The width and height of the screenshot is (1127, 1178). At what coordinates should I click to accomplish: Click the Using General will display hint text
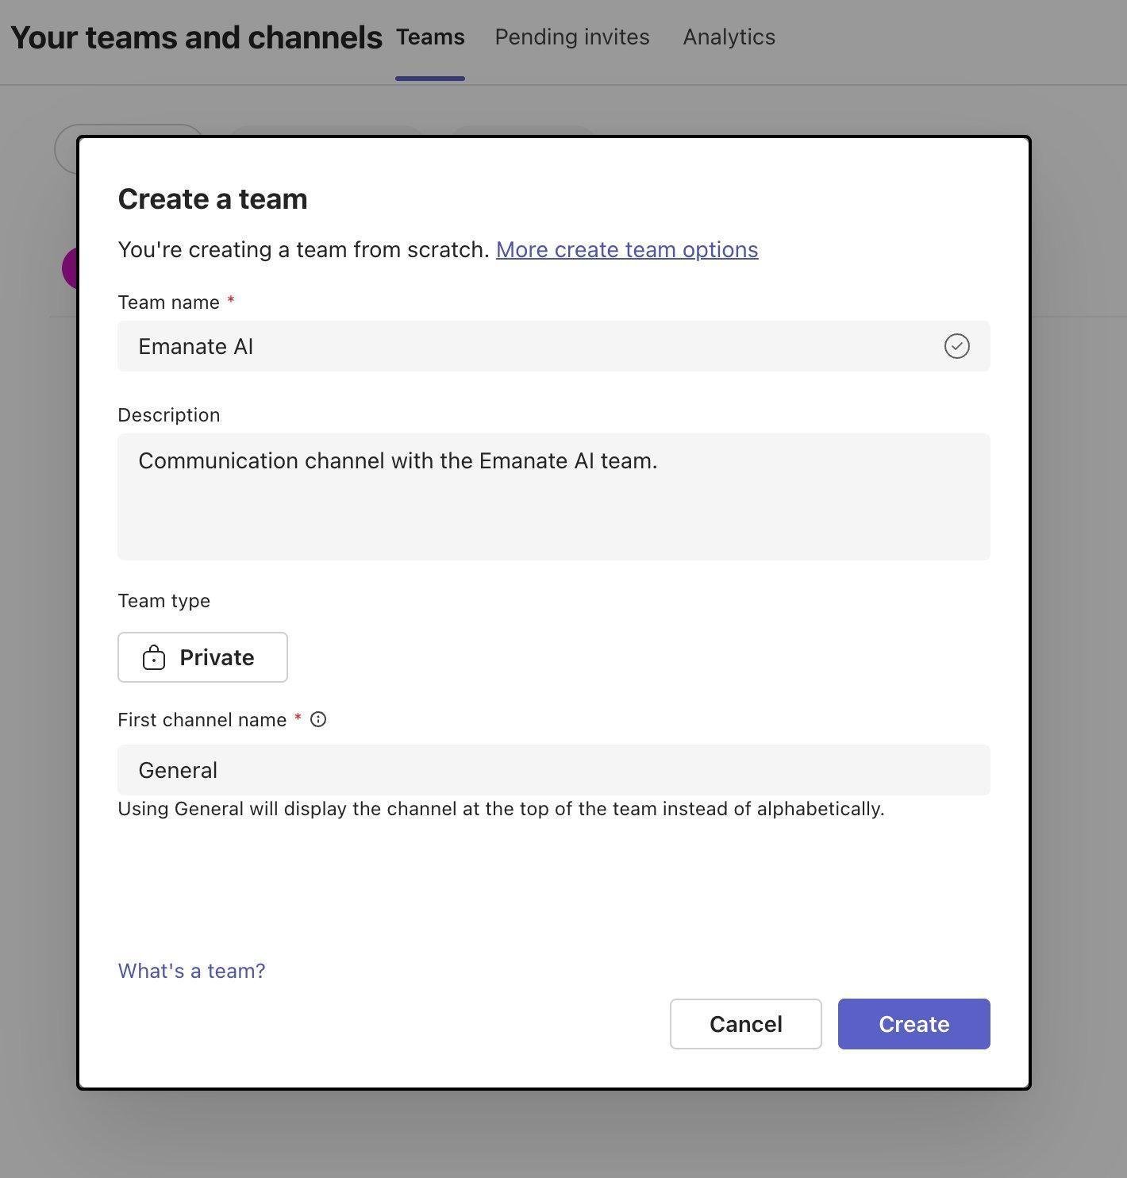coord(501,809)
